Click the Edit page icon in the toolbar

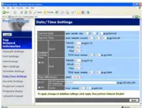coord(73,12)
